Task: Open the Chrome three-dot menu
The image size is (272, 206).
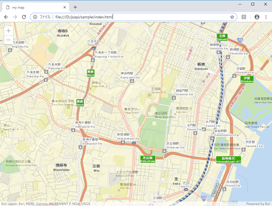Action: tap(266, 17)
